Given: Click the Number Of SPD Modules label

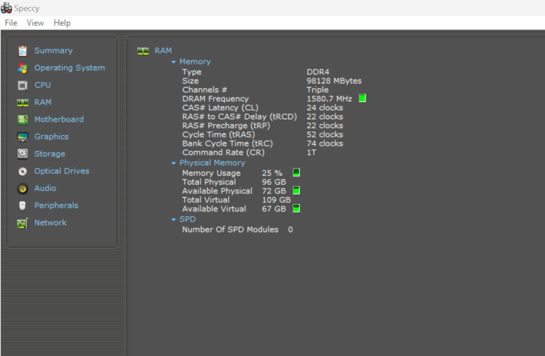Looking at the screenshot, I should click(x=230, y=230).
